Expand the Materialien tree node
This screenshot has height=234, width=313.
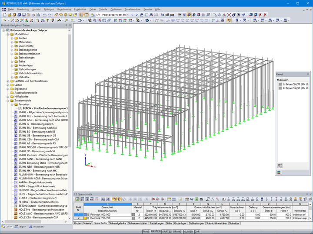click(12, 42)
